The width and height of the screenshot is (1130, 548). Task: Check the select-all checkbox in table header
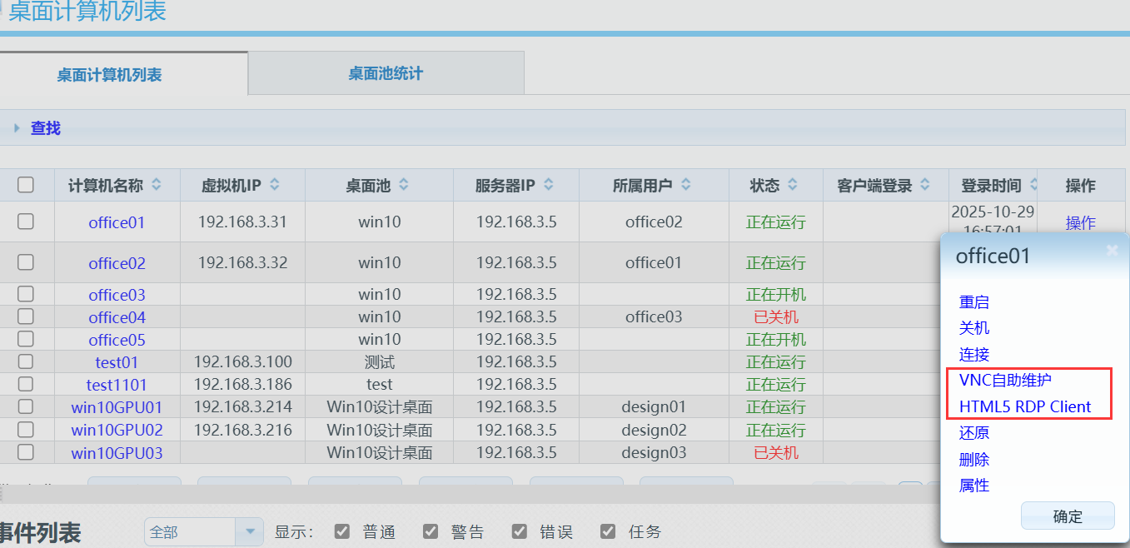pos(25,185)
